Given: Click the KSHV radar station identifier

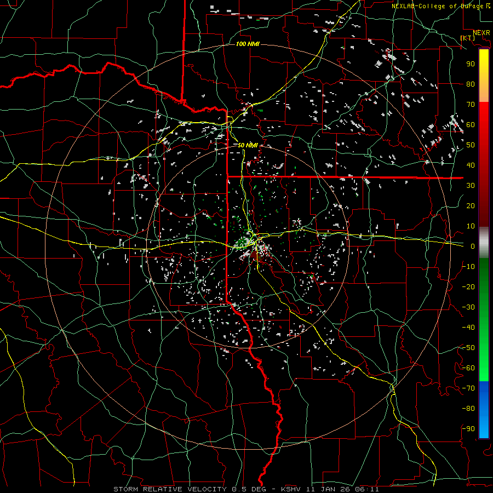Looking at the screenshot, I should [x=291, y=489].
